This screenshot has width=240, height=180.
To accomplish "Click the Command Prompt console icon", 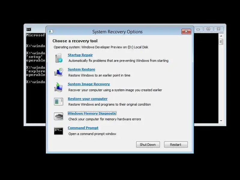I will (58, 131).
